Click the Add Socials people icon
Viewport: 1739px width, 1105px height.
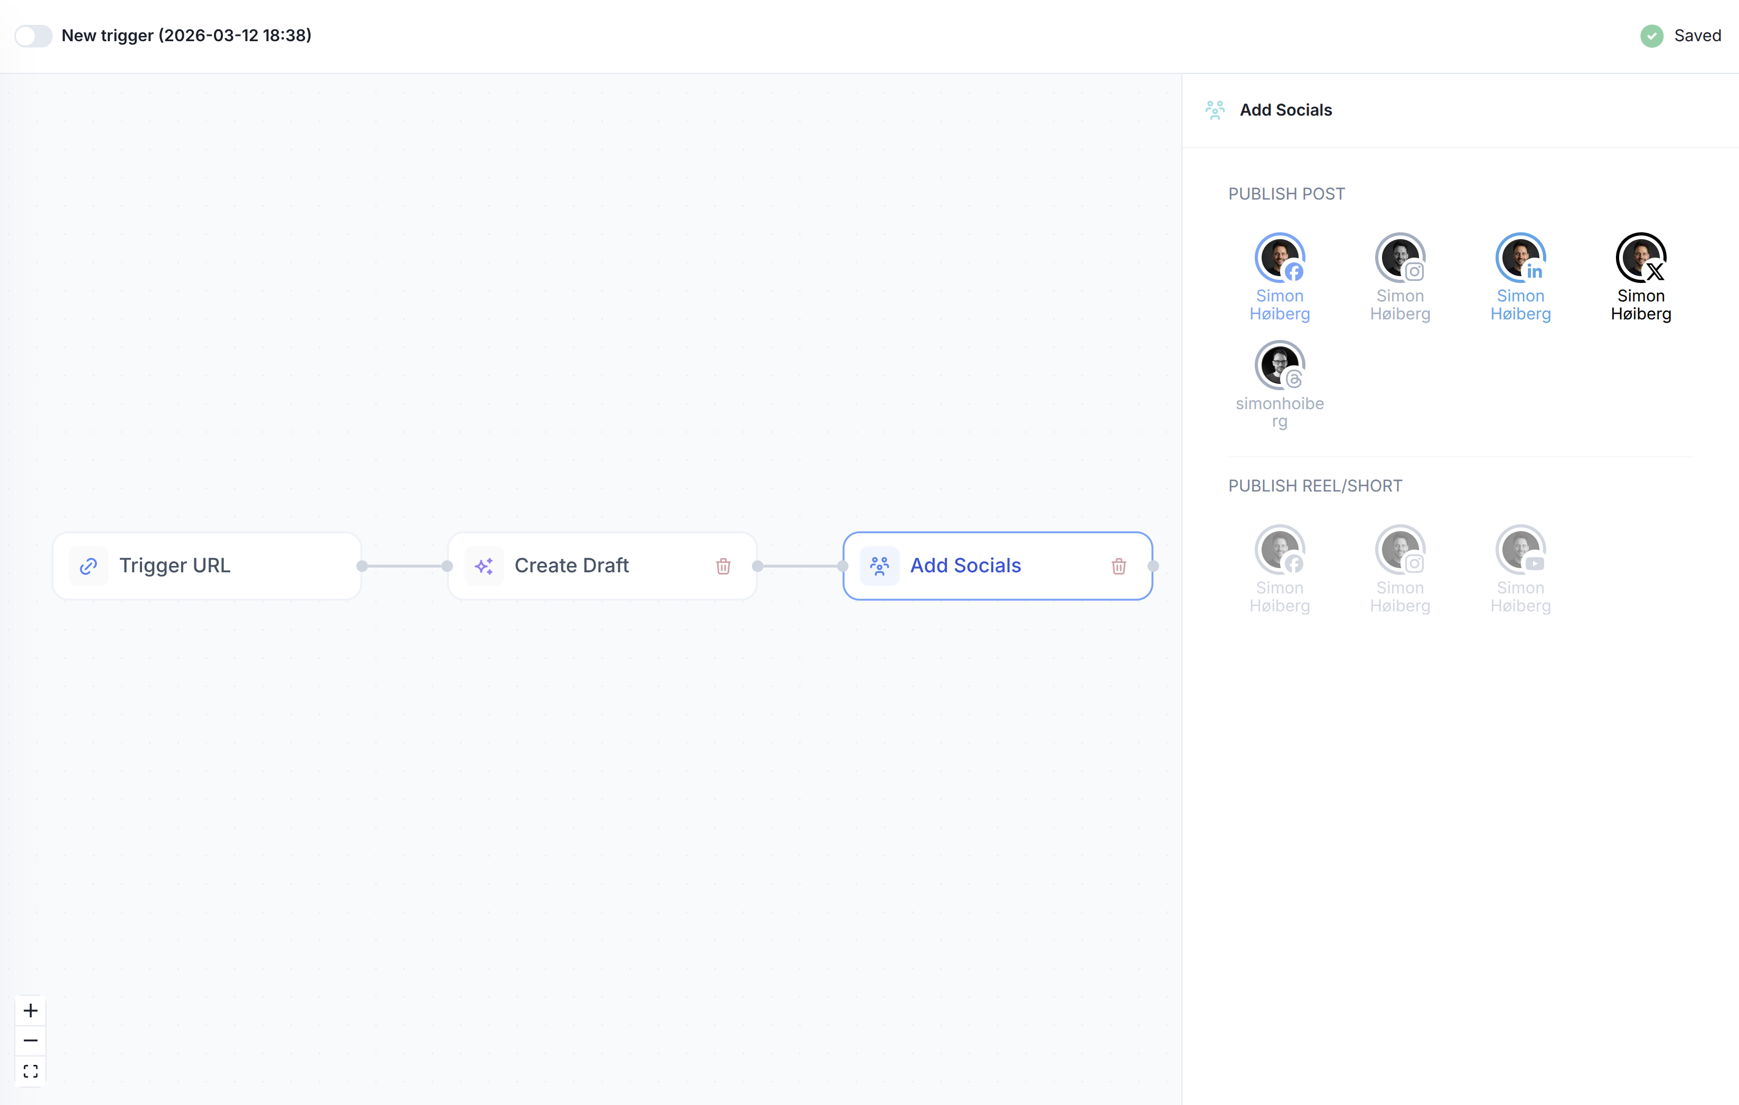(879, 566)
